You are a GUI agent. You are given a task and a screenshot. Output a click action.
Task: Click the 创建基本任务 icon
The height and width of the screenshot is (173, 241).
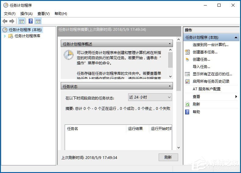(187, 52)
